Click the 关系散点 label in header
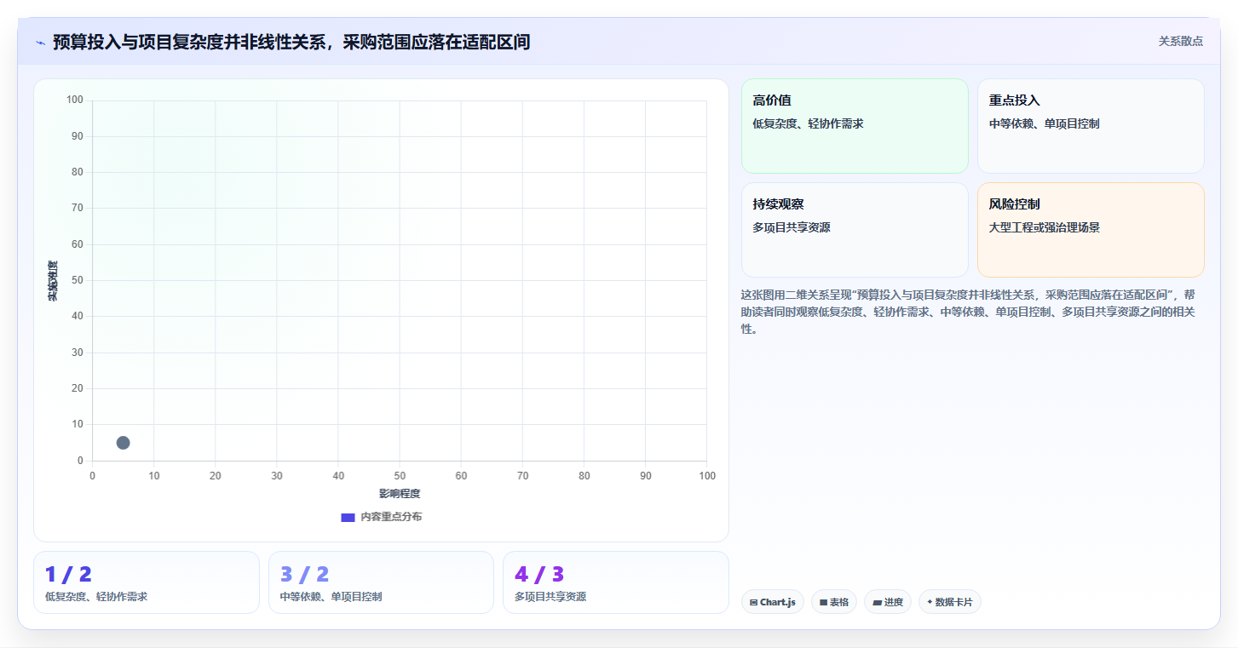The width and height of the screenshot is (1238, 648). [1180, 41]
